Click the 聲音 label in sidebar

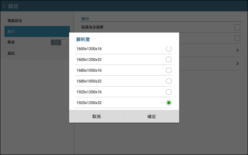point(11,42)
